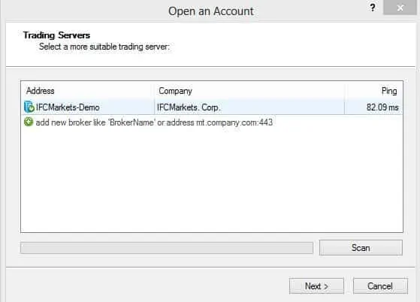Click the scan progress bar
The height and width of the screenshot is (302, 420).
pos(167,248)
